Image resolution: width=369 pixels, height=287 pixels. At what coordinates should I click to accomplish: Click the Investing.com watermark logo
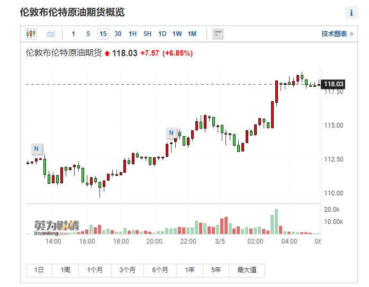pos(56,227)
